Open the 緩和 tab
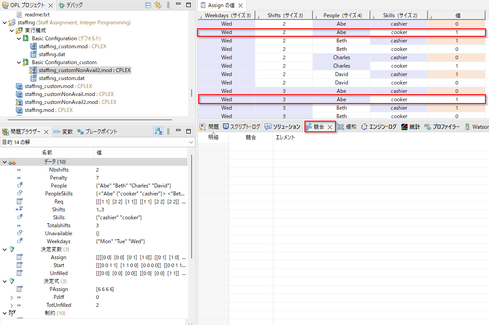This screenshot has height=325, width=489. pos(347,126)
